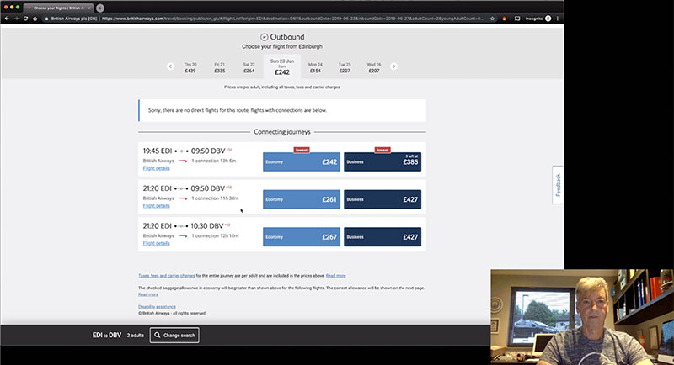Choose Economy £242 on the 19:45 flight
Screen dimensions: 674x365
[x=302, y=161]
